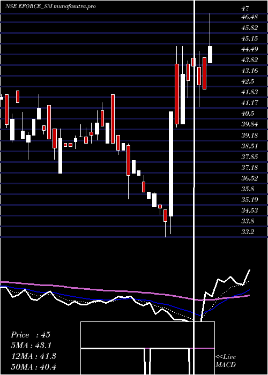The width and height of the screenshot is (268, 375).
Task: Click the 42.5 price axis label
Action: click(x=248, y=81)
